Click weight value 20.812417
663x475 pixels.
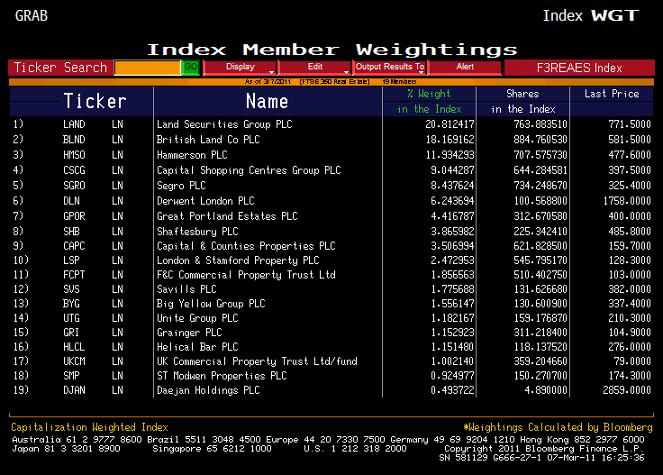click(450, 124)
